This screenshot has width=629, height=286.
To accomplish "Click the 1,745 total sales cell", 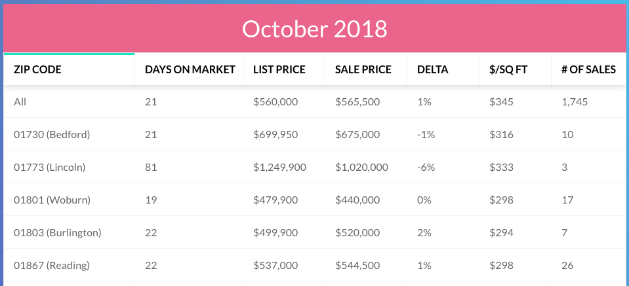I will coord(575,102).
